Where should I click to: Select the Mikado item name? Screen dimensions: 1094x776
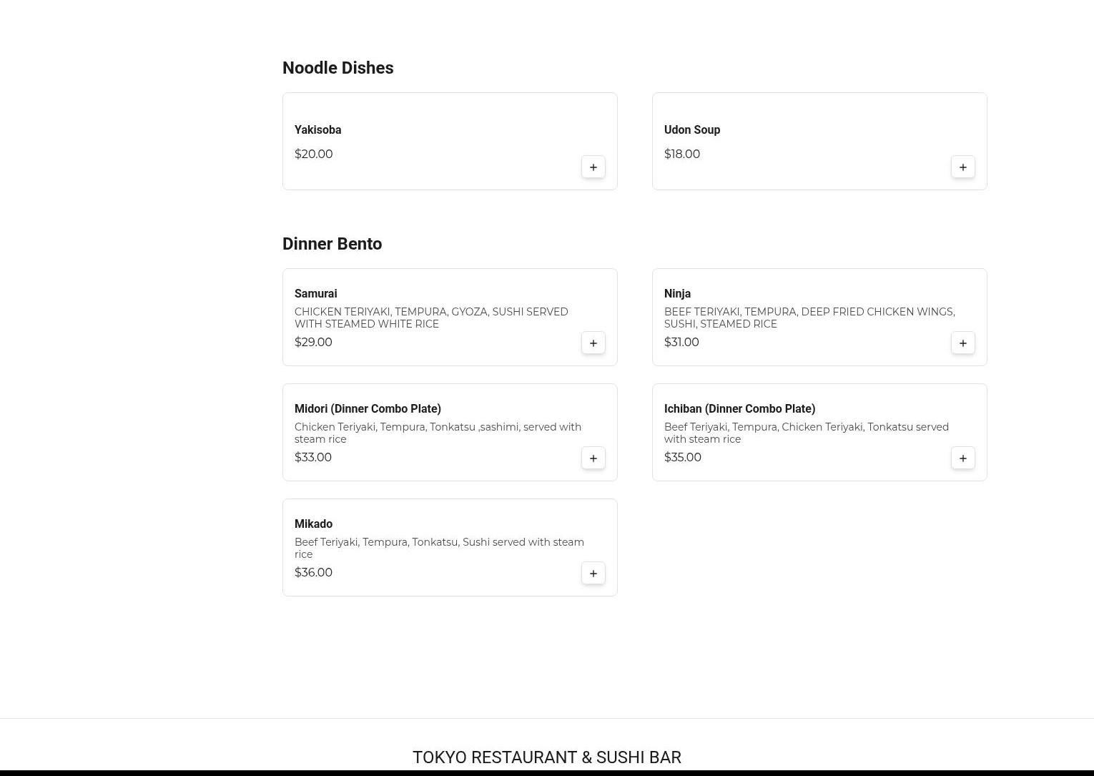point(313,524)
